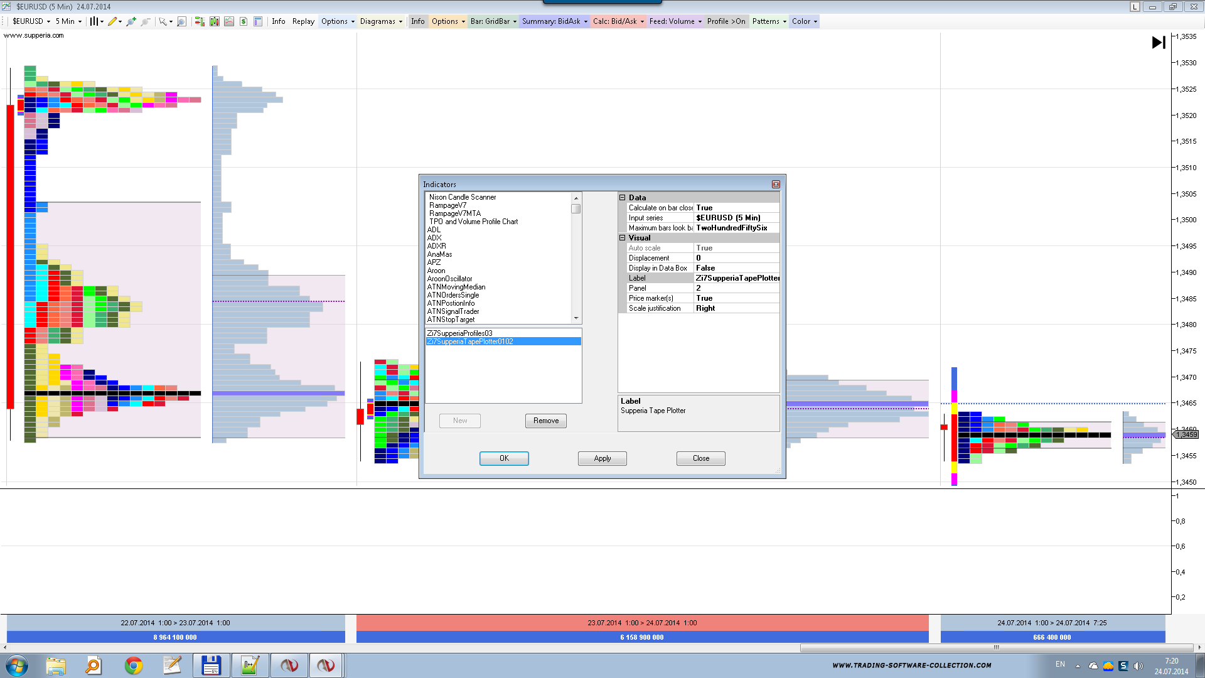1205x678 pixels.
Task: Click the skip-to-end arrow on chart
Action: click(1159, 43)
